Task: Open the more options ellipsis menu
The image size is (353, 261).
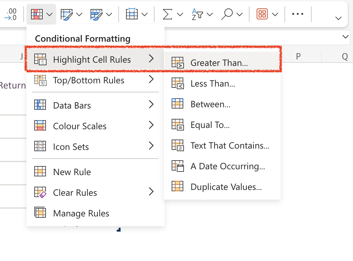Action: 297,14
